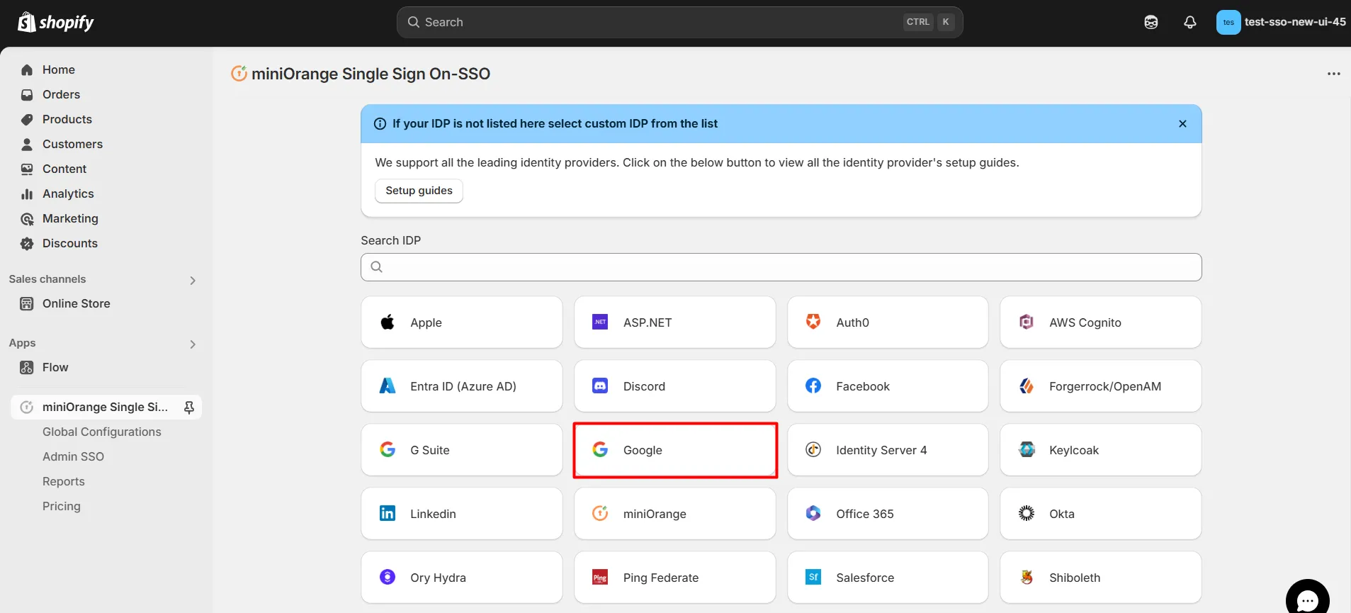Choose the Linkedin provider

[462, 514]
